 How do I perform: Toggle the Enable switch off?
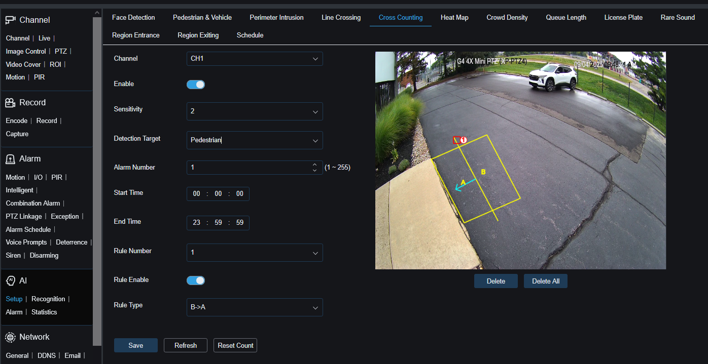tap(196, 85)
